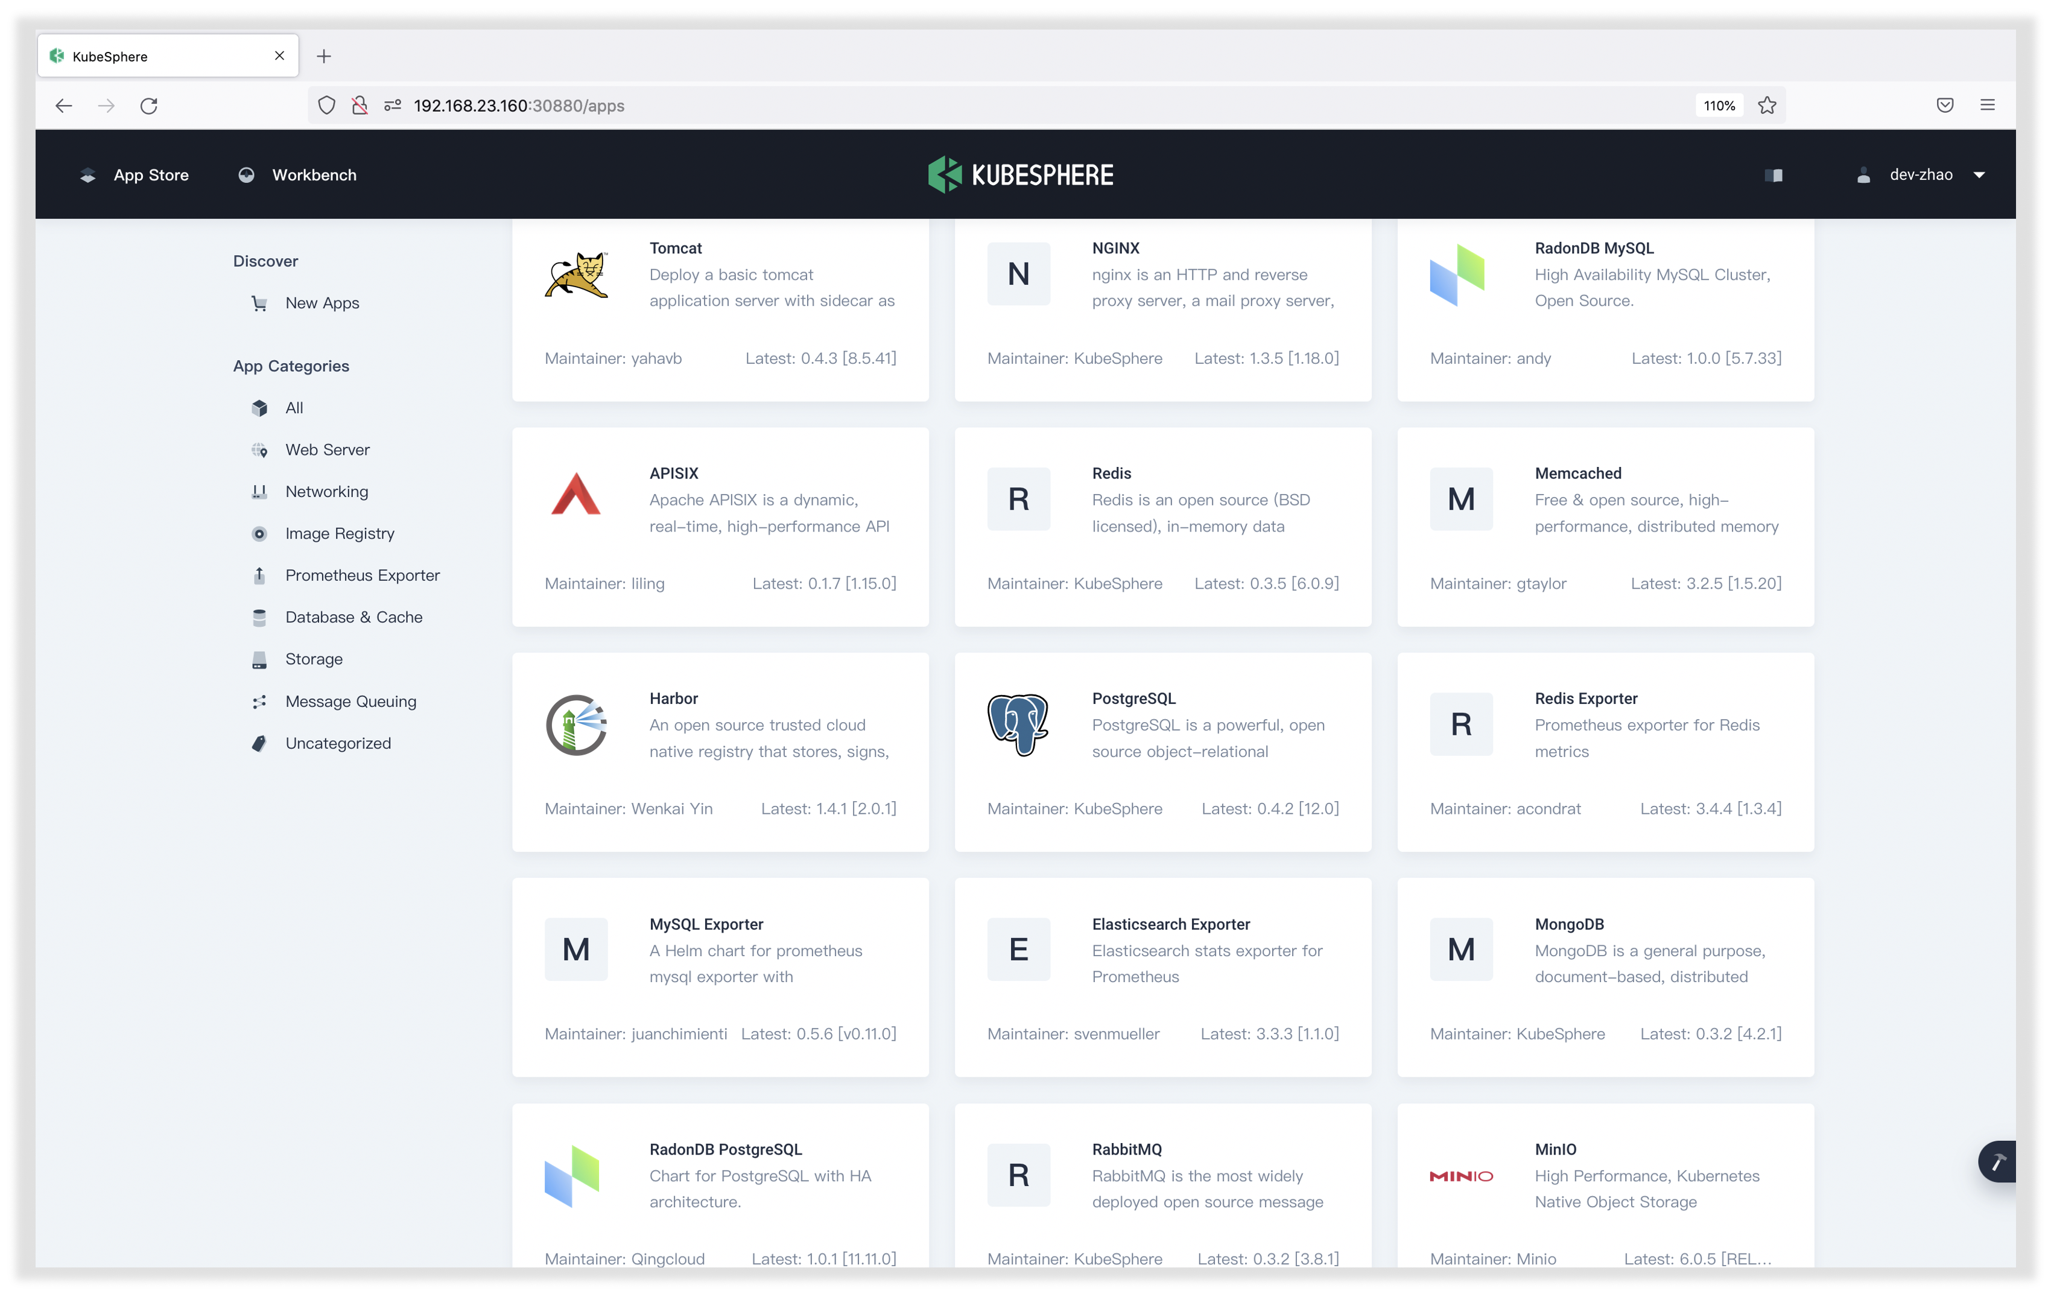Screen dimensions: 2051x1297
Task: Click the Firefox bookmark star icon
Action: pyautogui.click(x=1767, y=106)
